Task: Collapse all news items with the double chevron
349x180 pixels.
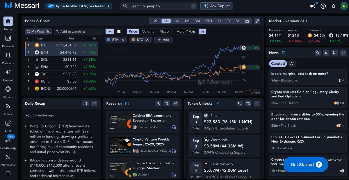Action: click(x=326, y=53)
